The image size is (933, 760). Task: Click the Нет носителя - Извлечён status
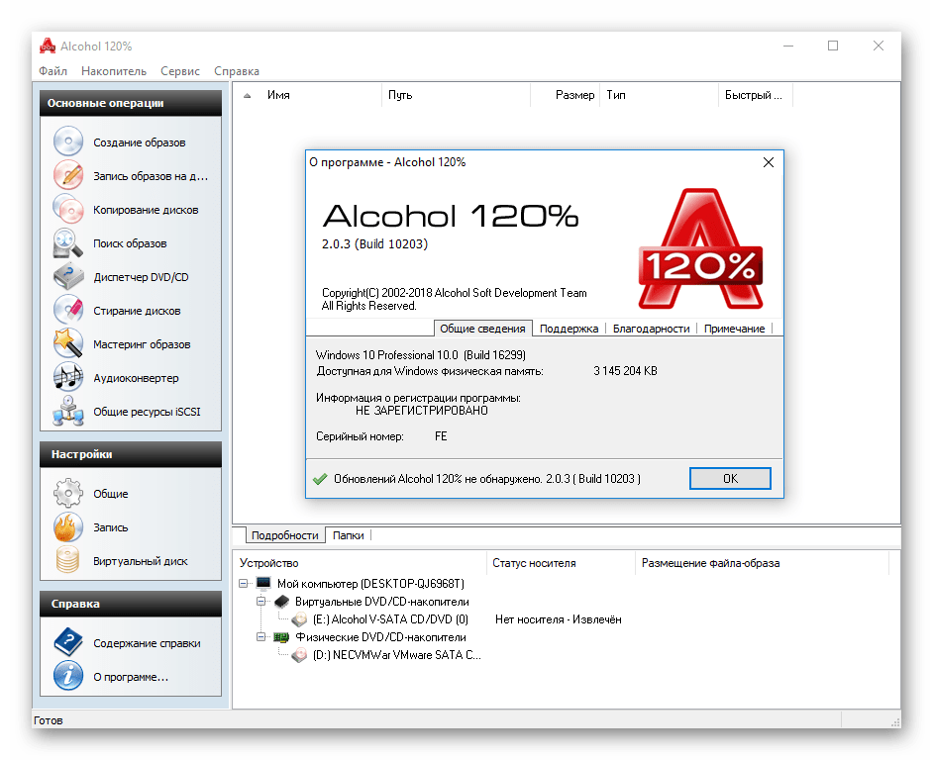coord(559,619)
